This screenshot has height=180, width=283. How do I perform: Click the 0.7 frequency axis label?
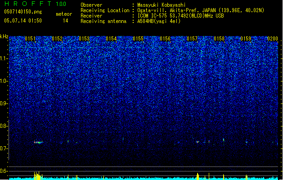point(4,148)
